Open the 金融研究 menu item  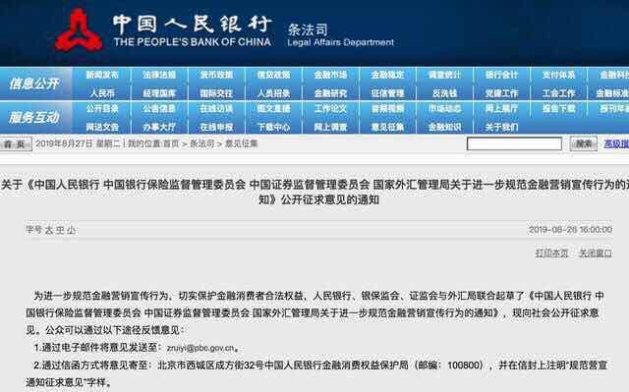[x=330, y=93]
